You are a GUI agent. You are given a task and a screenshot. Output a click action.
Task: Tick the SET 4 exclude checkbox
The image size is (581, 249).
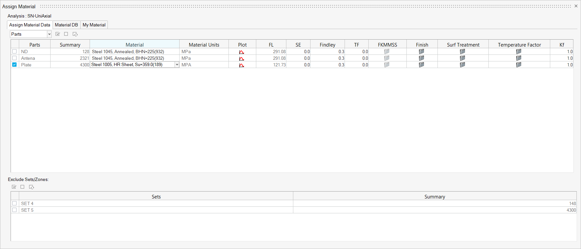[15, 203]
